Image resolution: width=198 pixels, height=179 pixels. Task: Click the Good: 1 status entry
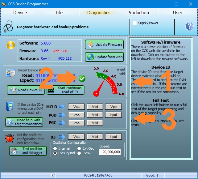[x=152, y=175]
